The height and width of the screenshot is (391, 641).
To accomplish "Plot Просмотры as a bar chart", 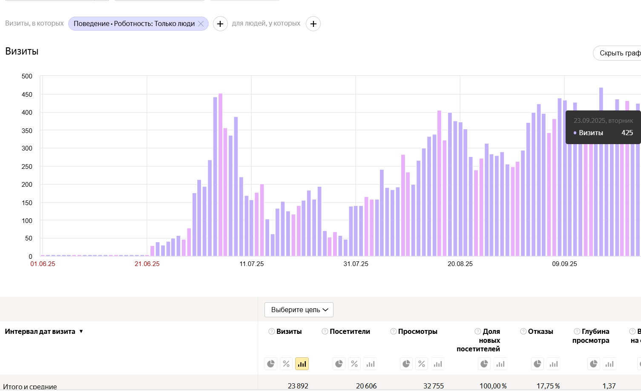I will (x=438, y=364).
